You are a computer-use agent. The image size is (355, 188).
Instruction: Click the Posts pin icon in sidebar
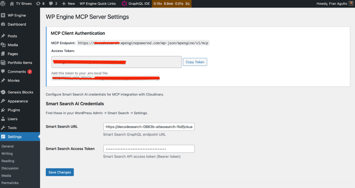3,36
